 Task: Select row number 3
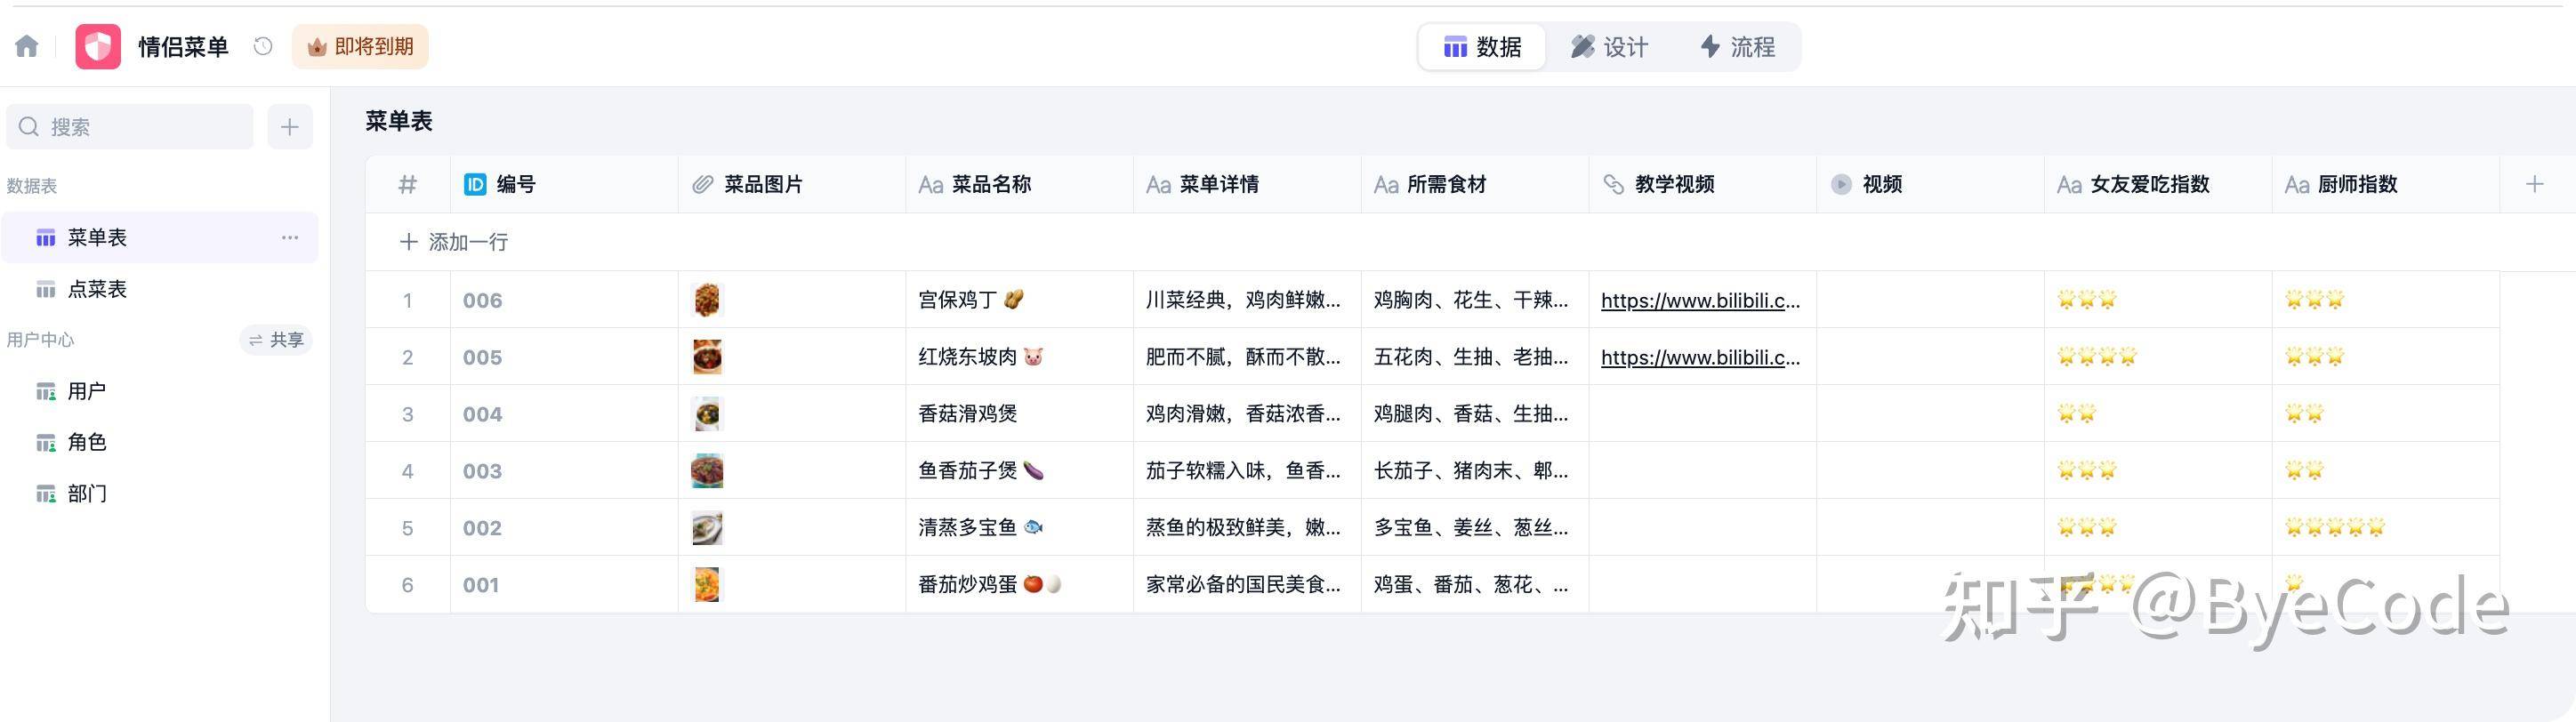click(408, 414)
